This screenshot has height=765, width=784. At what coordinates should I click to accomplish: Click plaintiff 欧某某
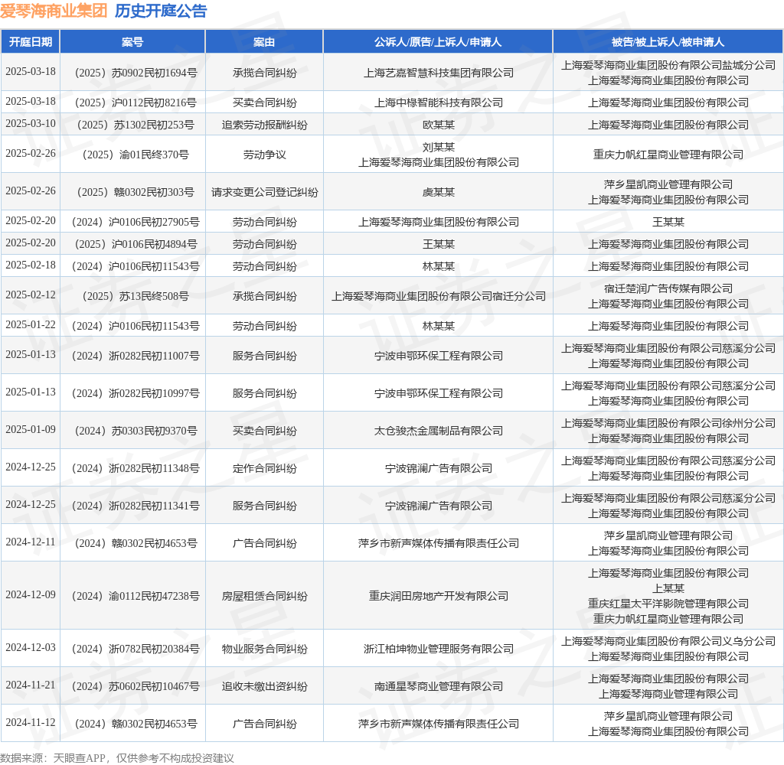tap(439, 125)
